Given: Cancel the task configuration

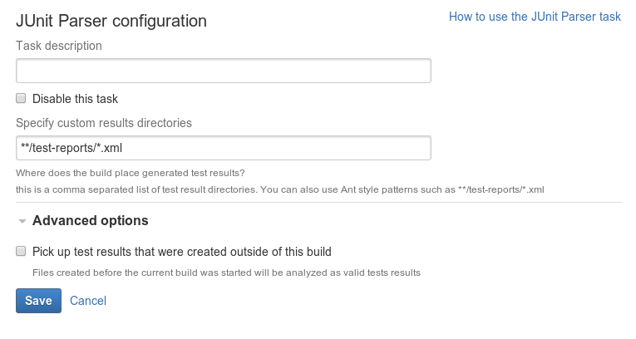Looking at the screenshot, I should pos(88,301).
